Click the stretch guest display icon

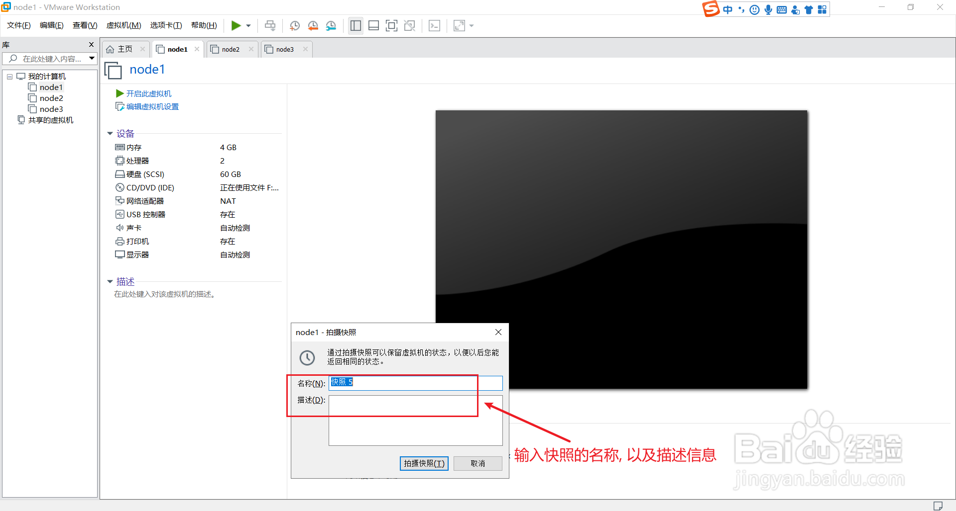tap(459, 25)
